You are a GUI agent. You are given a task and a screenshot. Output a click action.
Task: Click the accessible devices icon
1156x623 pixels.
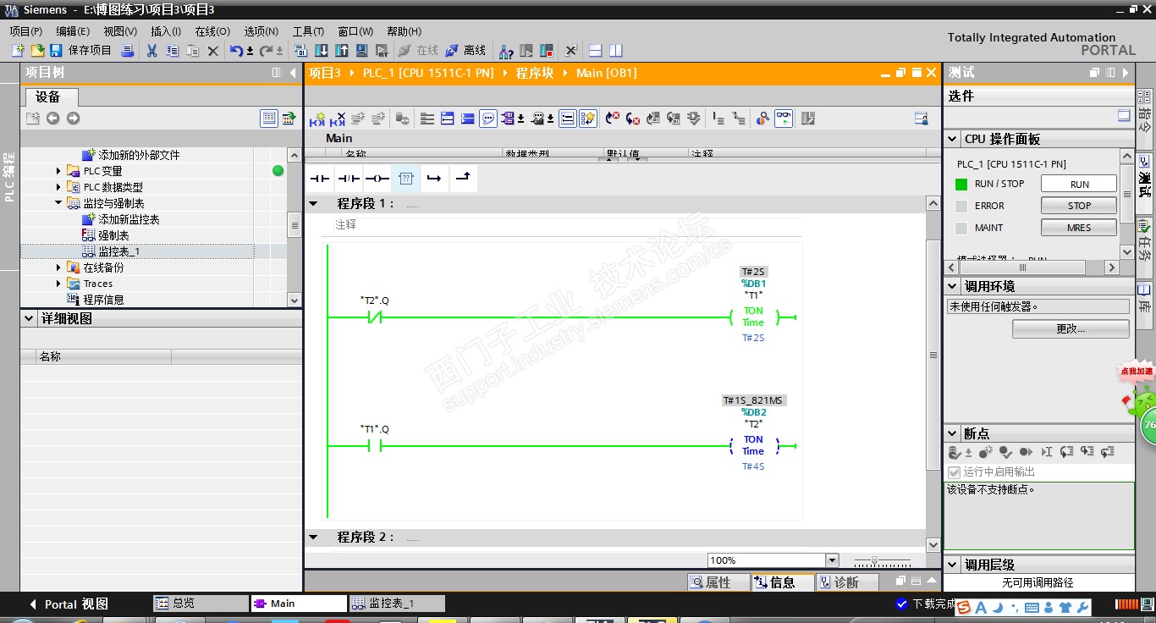pos(506,51)
